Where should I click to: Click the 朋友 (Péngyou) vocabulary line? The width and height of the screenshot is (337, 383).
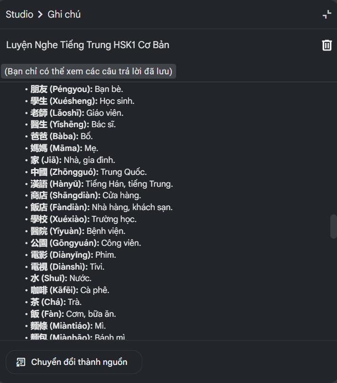click(x=77, y=89)
